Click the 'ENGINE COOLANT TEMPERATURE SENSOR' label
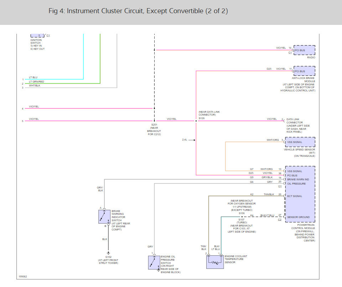The image size is (342, 287). (236, 259)
